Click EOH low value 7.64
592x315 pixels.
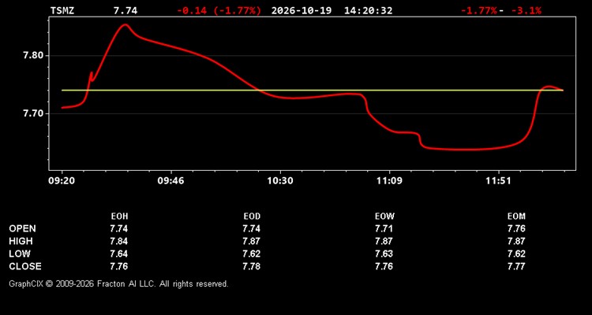[119, 254]
